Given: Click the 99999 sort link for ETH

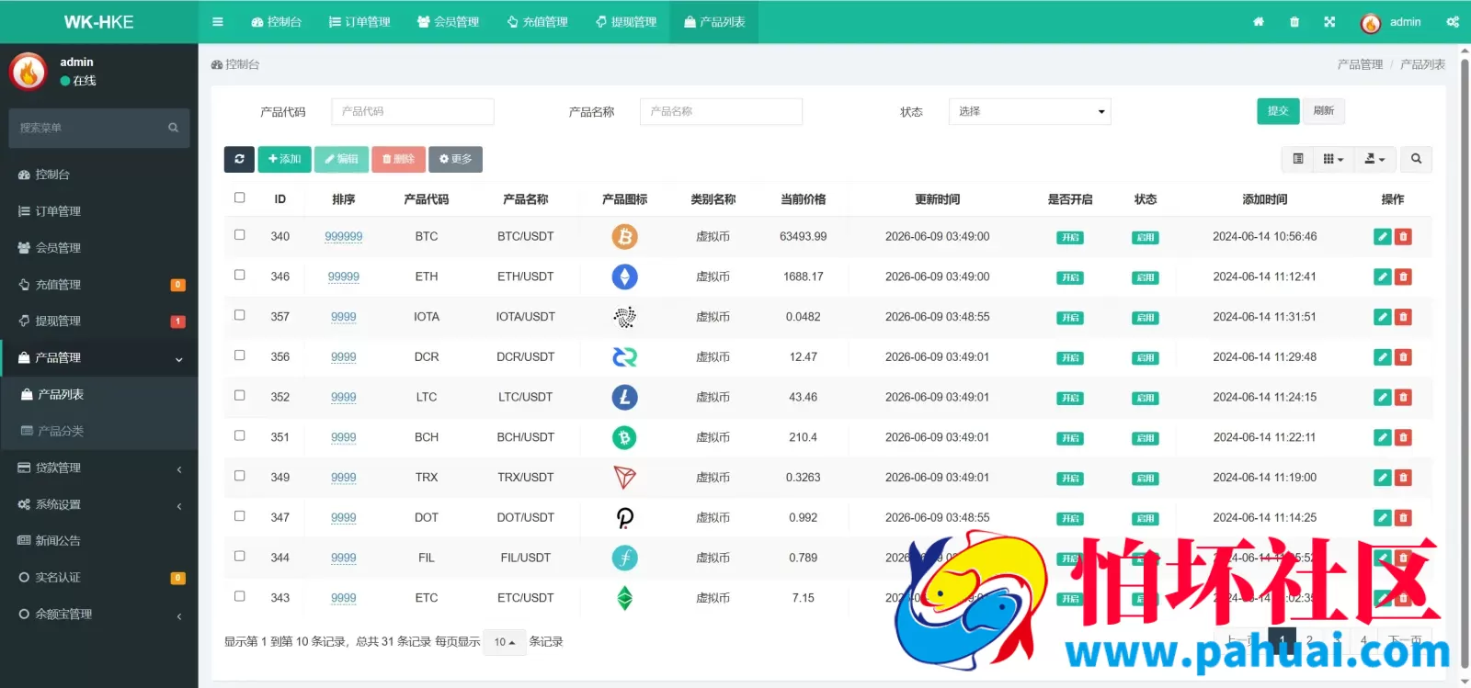Looking at the screenshot, I should click(x=344, y=276).
